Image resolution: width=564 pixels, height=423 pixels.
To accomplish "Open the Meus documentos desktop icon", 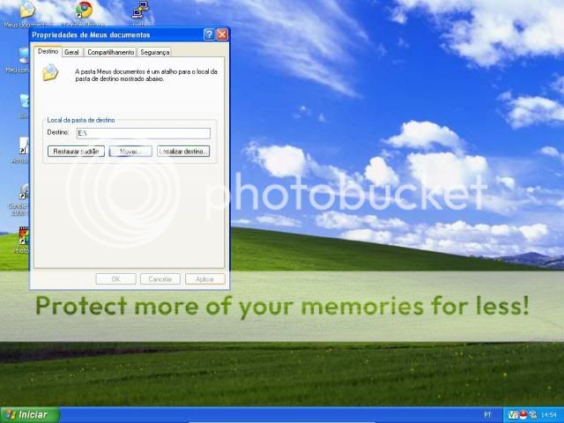I will [x=27, y=10].
